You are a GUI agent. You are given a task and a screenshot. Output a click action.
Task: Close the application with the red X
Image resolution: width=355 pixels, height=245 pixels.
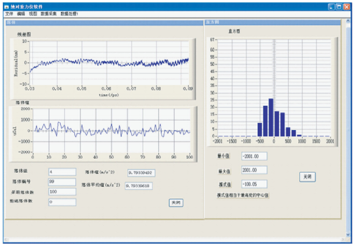click(x=347, y=7)
